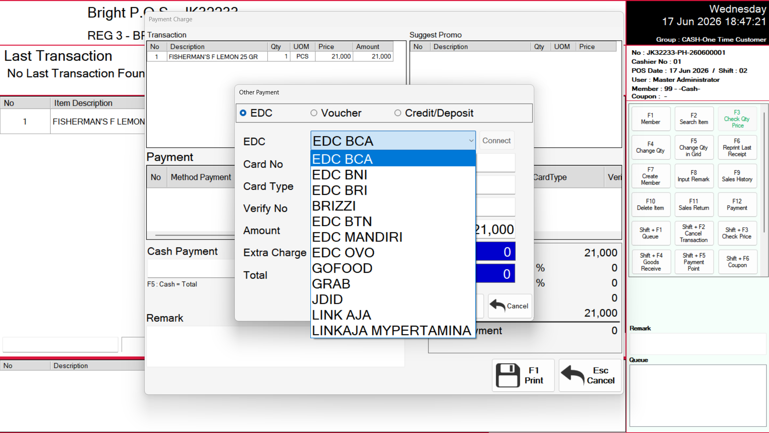Select LINK AJA option in list

coord(393,315)
